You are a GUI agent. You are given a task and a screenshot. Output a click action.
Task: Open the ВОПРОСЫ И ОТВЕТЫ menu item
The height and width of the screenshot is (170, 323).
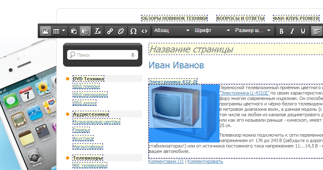(x=240, y=18)
